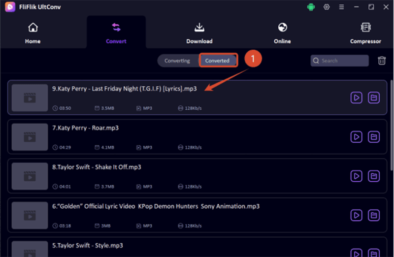Image resolution: width=394 pixels, height=257 pixels.
Task: Click the vertical scrollbar of the file list
Action: coord(392,126)
